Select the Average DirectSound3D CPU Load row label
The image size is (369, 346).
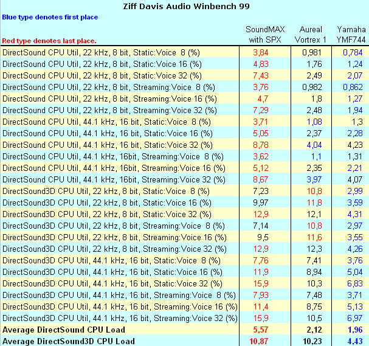[69, 341]
